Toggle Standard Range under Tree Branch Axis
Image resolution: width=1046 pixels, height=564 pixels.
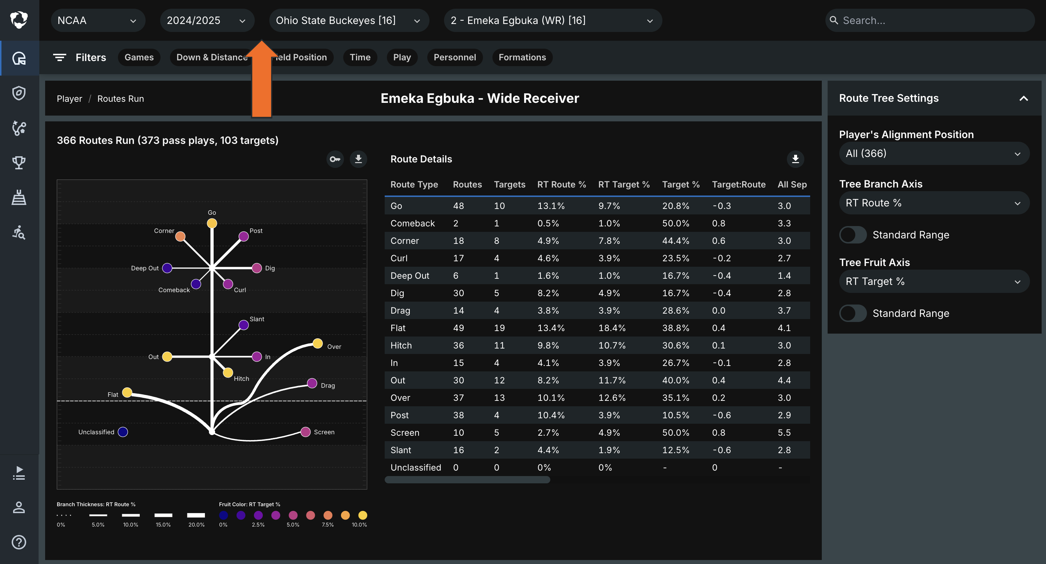click(x=853, y=235)
